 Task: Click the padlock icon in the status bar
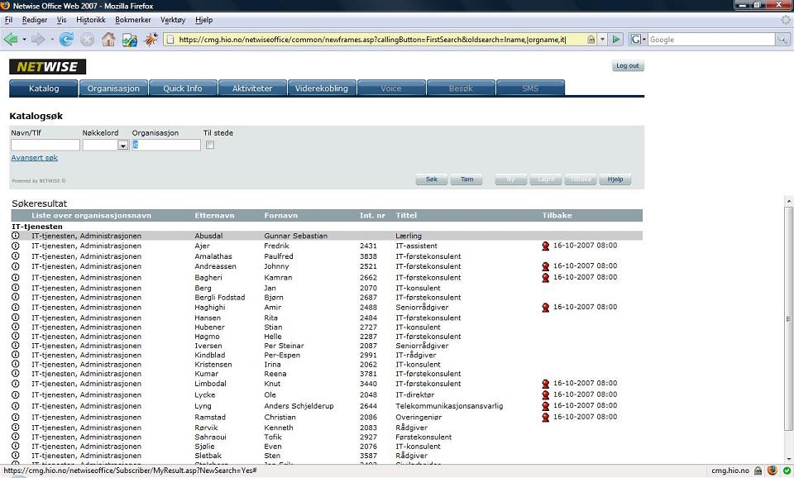pos(758,471)
